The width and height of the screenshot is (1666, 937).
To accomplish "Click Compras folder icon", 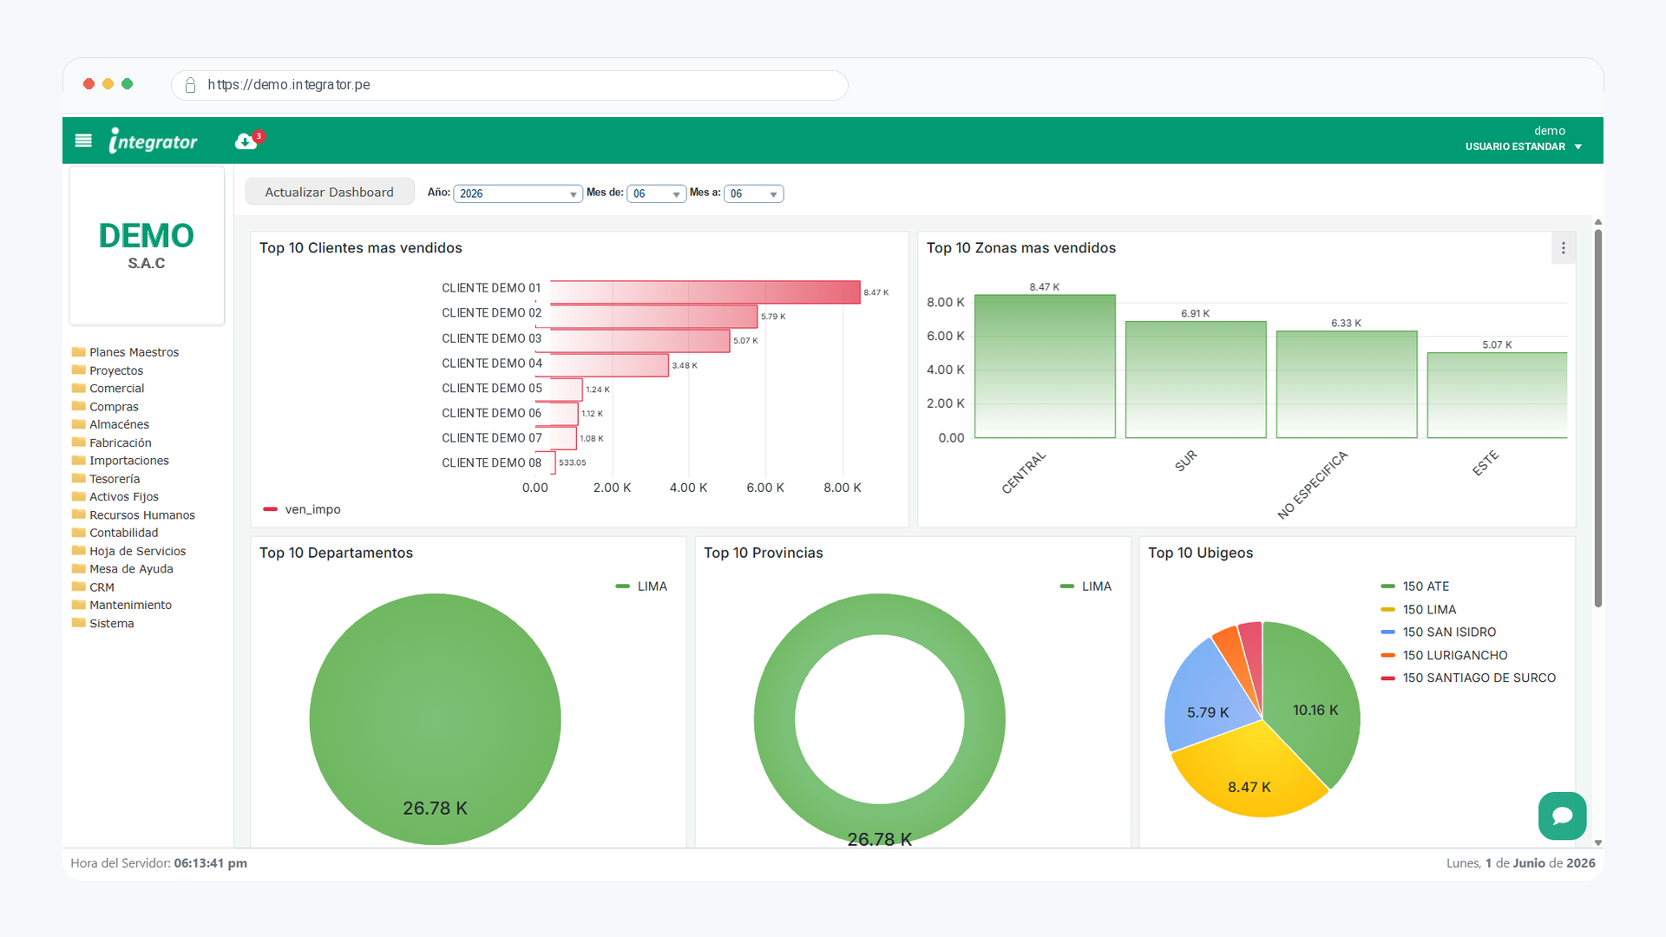I will pyautogui.click(x=78, y=406).
